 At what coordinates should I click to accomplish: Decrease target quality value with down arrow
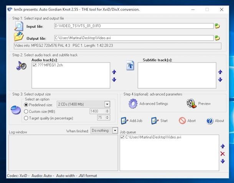tap(107, 119)
